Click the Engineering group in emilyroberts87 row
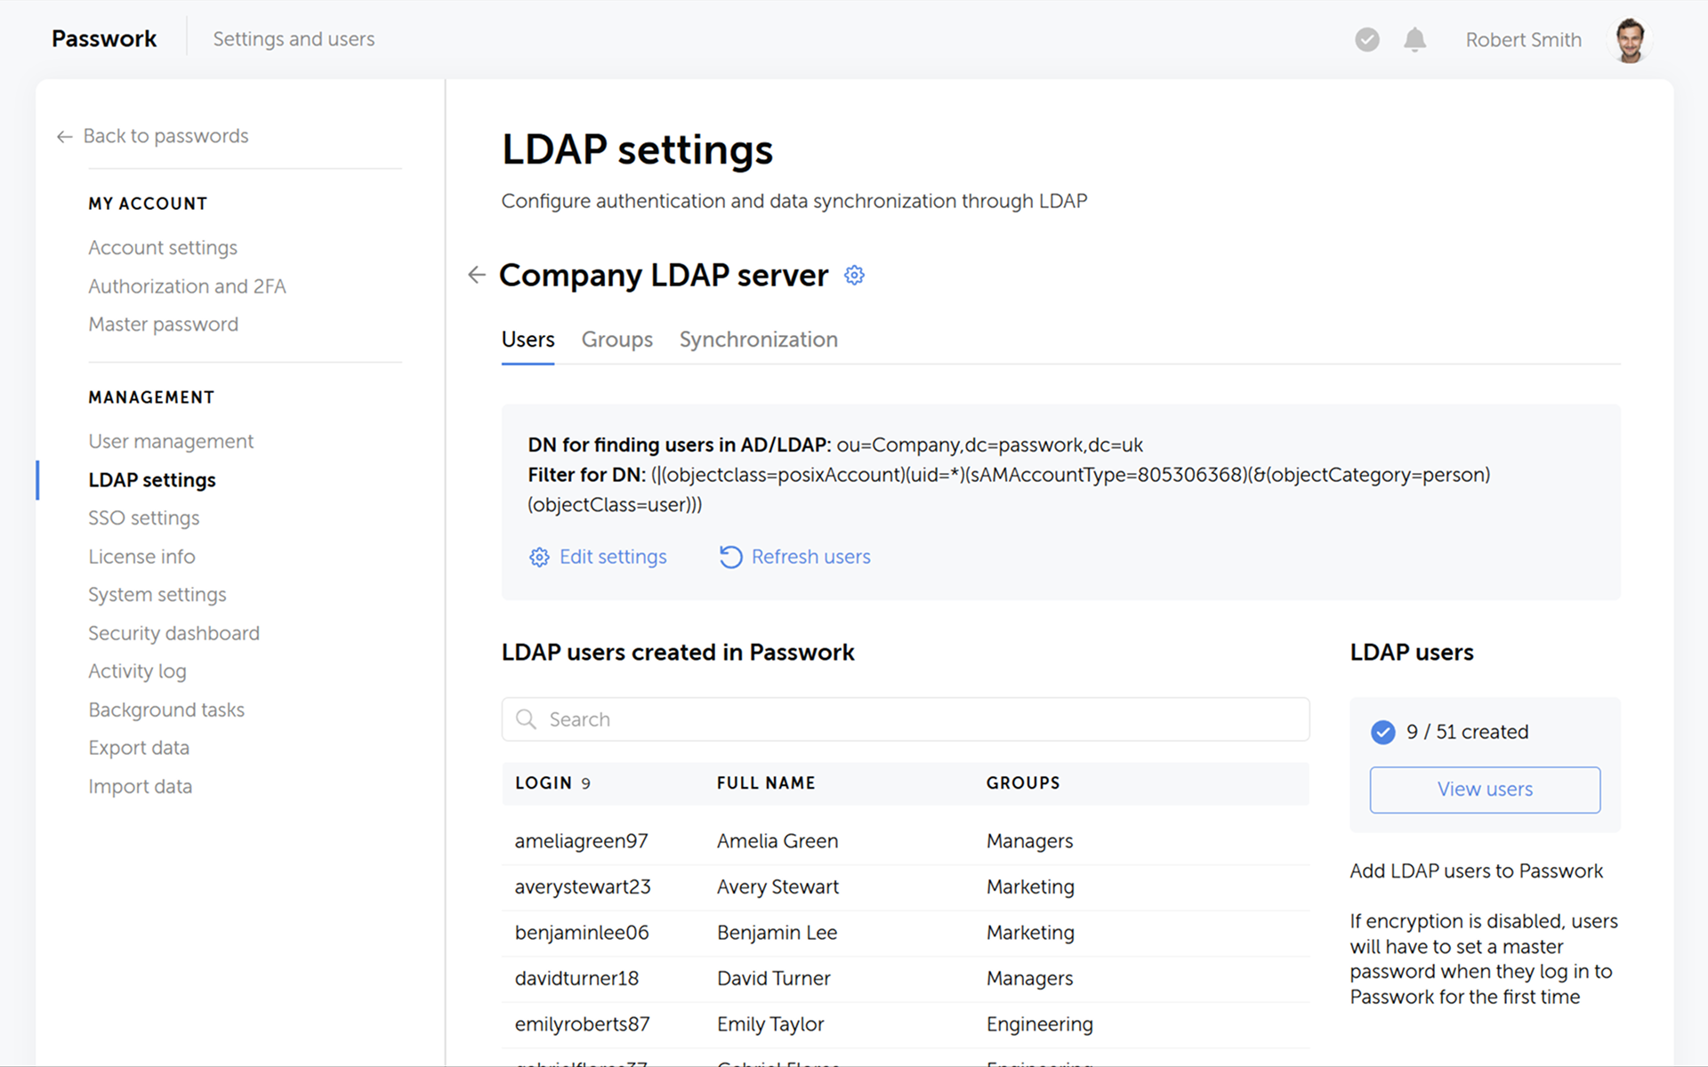The image size is (1708, 1067). [x=1039, y=1024]
